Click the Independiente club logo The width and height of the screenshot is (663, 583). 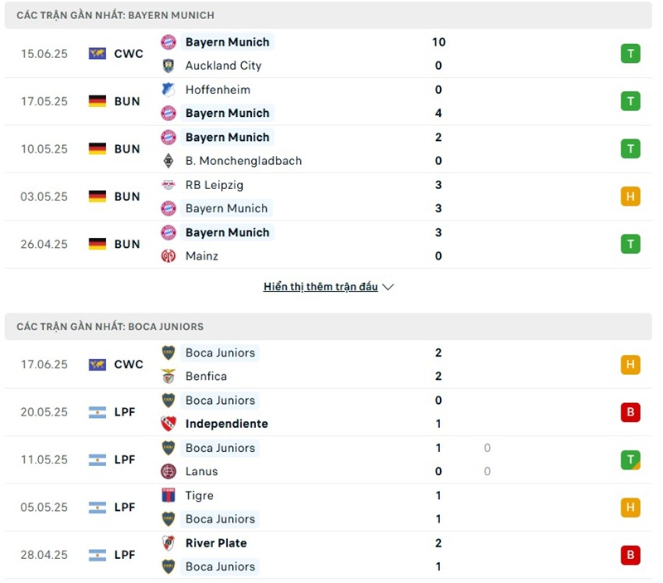point(168,424)
